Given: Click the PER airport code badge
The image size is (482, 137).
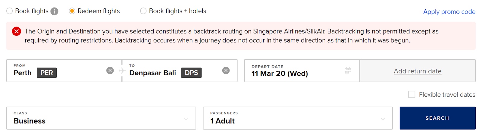Looking at the screenshot, I should coord(47,73).
